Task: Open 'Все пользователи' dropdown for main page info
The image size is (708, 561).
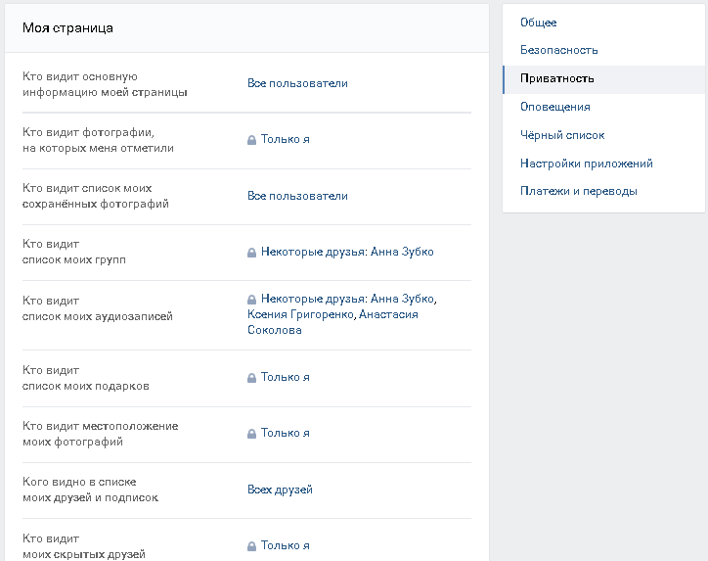Action: 297,83
